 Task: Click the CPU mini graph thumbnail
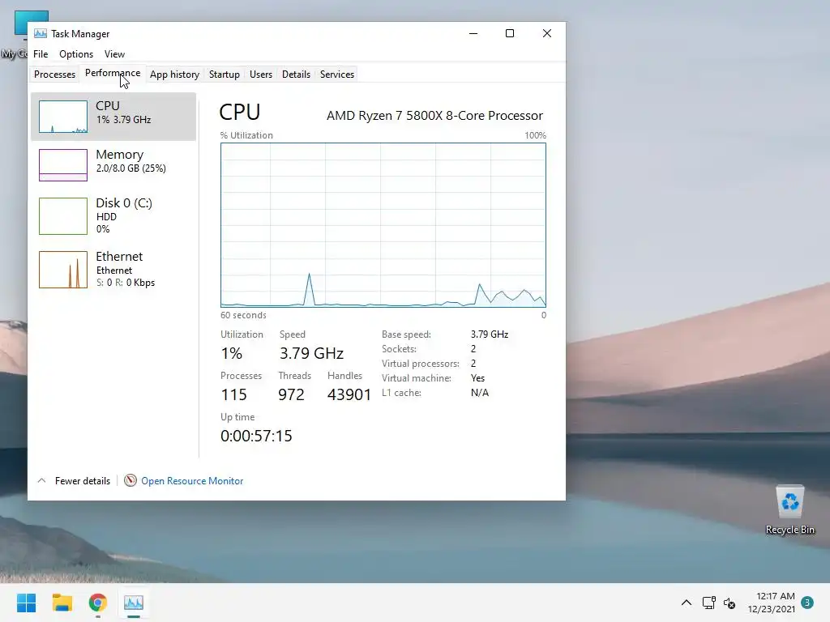[63, 117]
